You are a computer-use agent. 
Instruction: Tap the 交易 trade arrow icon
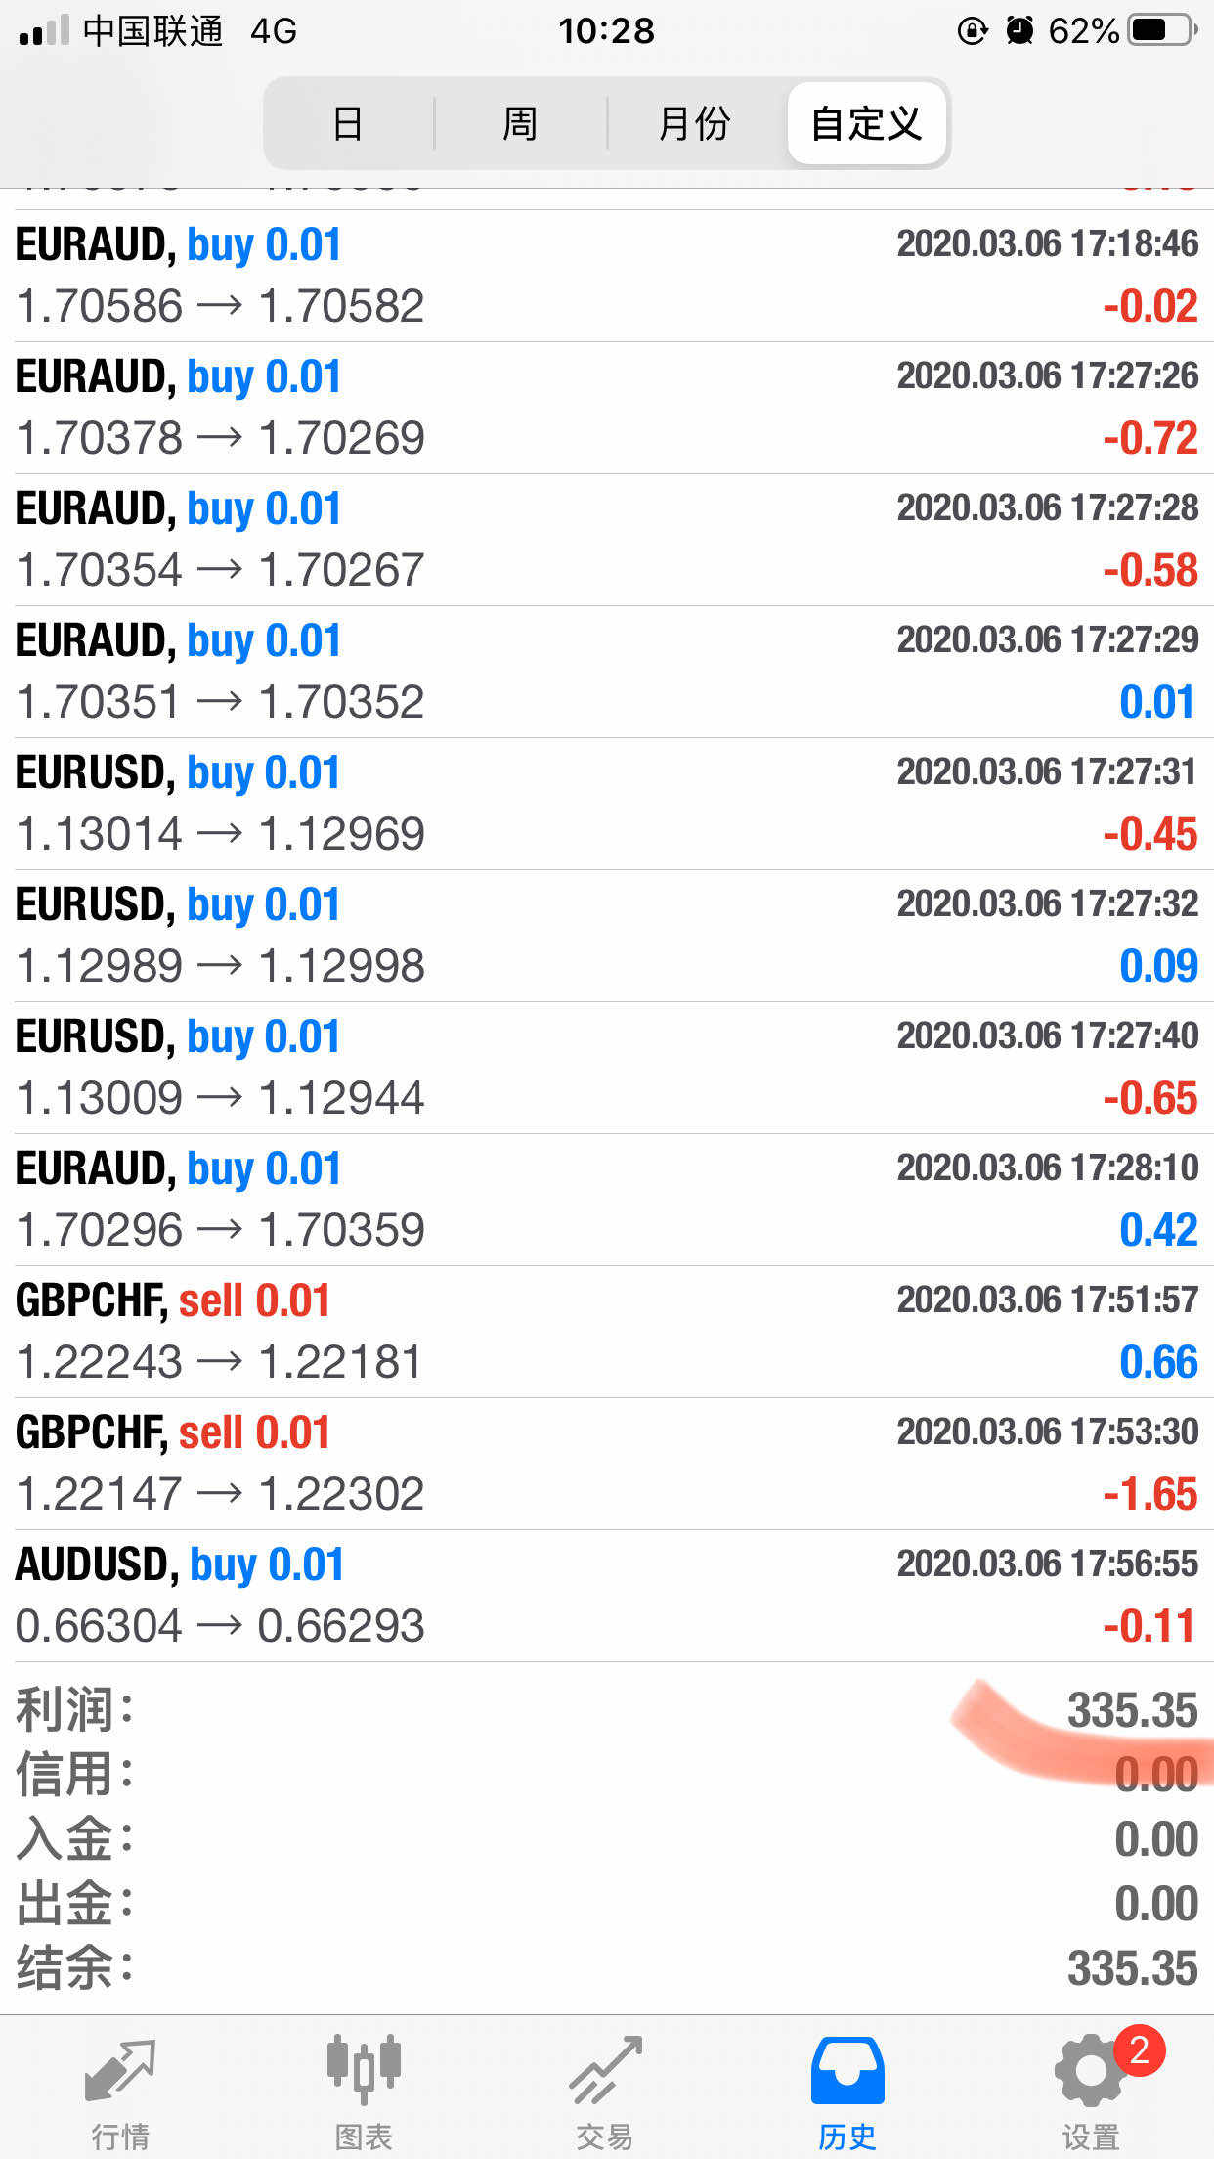[605, 2071]
